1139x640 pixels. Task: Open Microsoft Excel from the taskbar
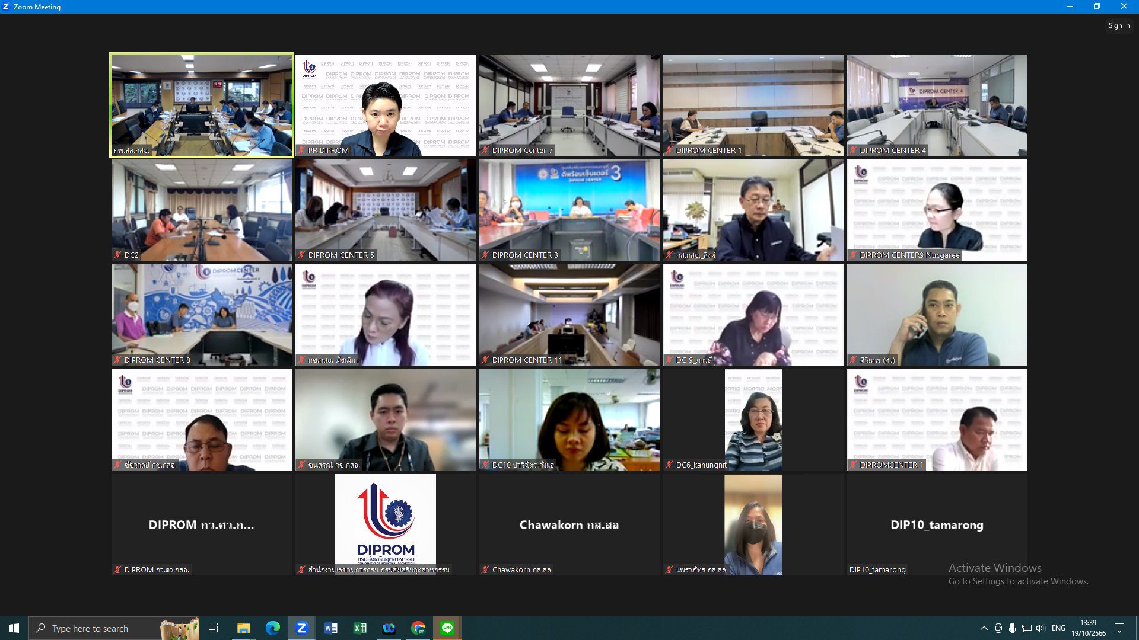point(359,628)
